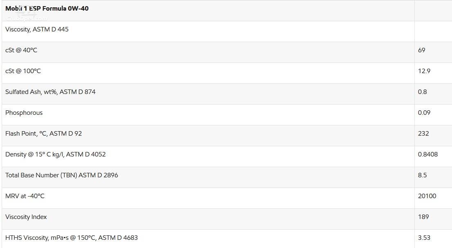Click the value 69

[421, 50]
